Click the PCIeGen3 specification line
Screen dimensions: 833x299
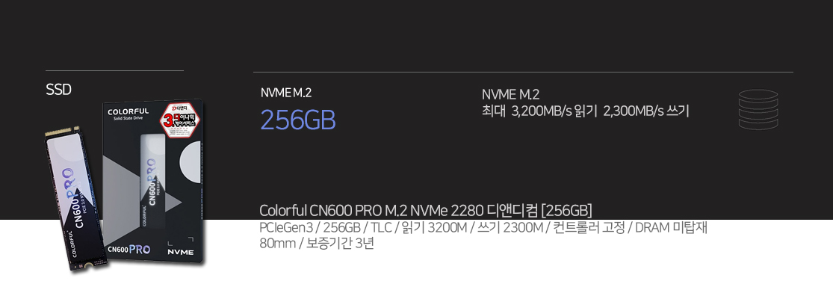coord(483,227)
